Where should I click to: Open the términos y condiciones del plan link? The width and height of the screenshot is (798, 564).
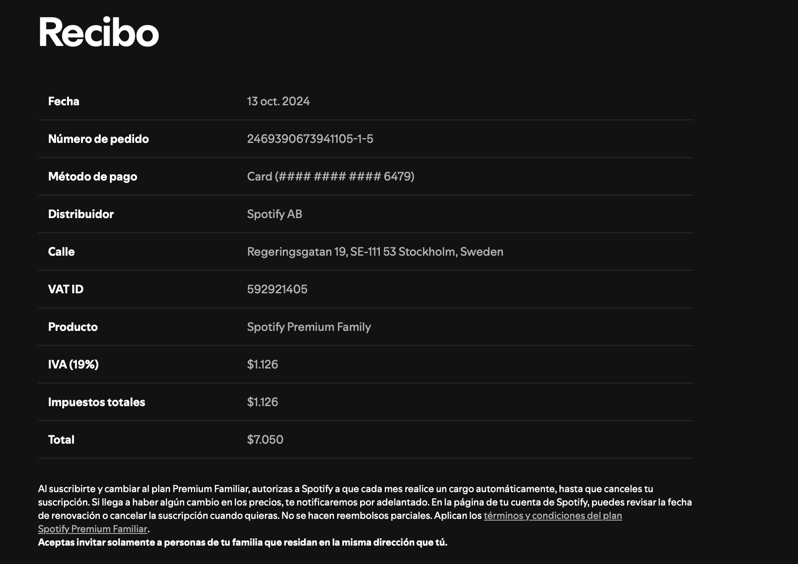pos(552,516)
